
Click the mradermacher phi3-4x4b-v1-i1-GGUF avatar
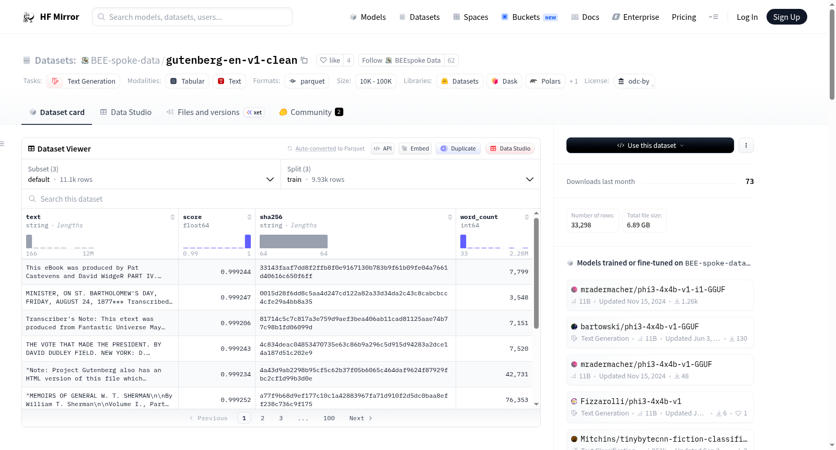(574, 290)
